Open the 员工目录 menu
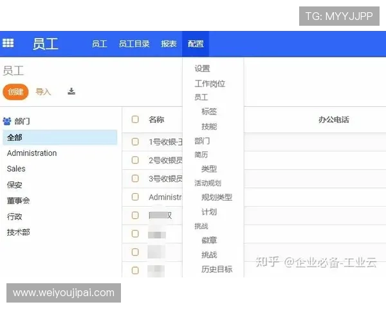 point(134,44)
